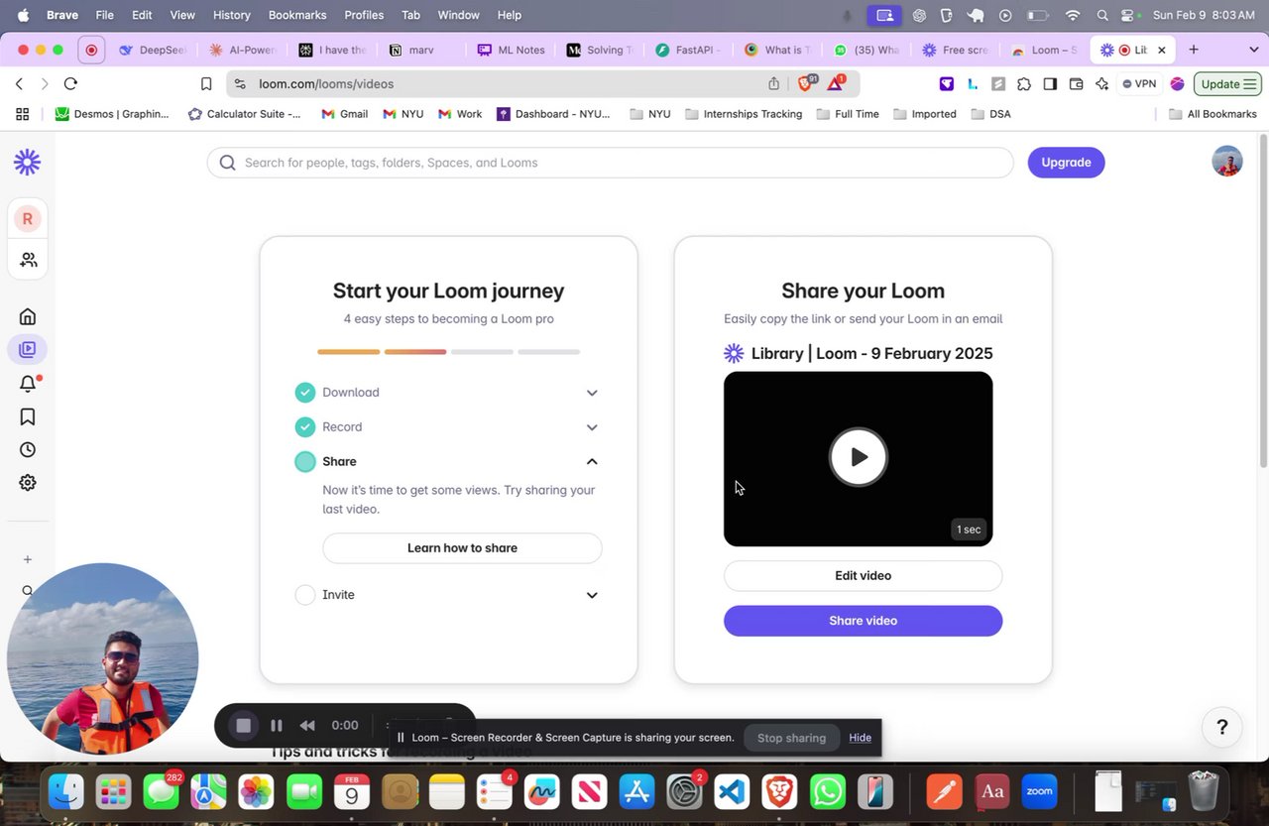Open the Library videos sidebar icon

(28, 349)
